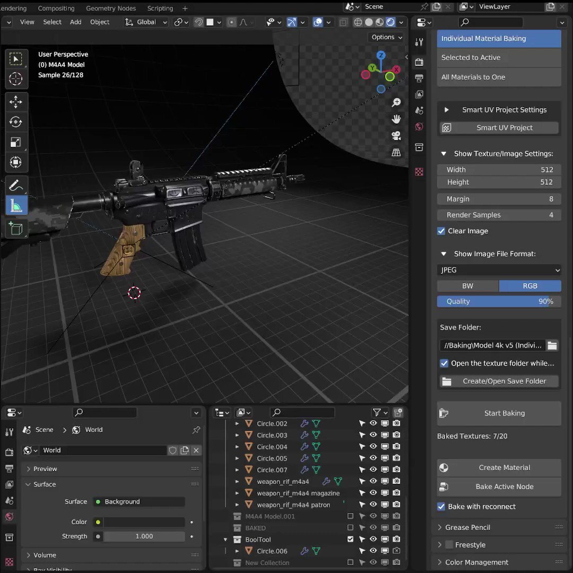Open the JPEG file format dropdown
Viewport: 573px width, 573px height.
(x=499, y=270)
